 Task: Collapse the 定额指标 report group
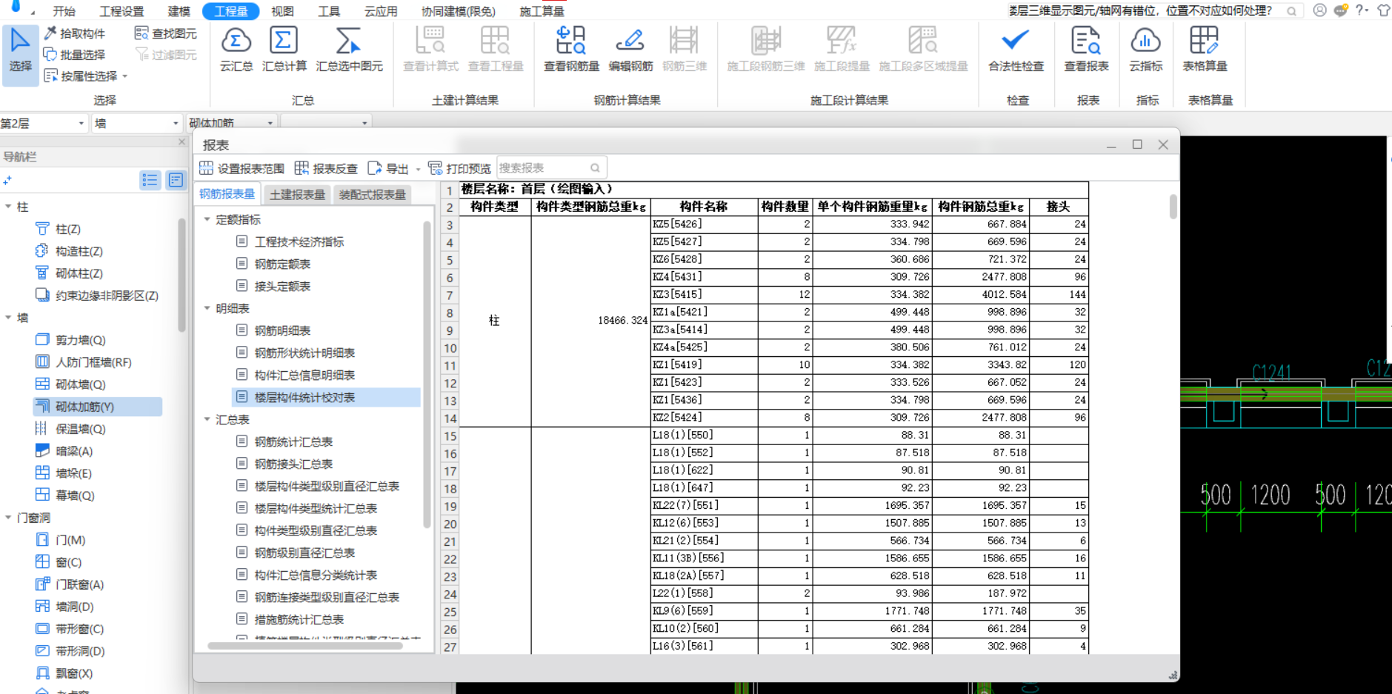pyautogui.click(x=207, y=220)
